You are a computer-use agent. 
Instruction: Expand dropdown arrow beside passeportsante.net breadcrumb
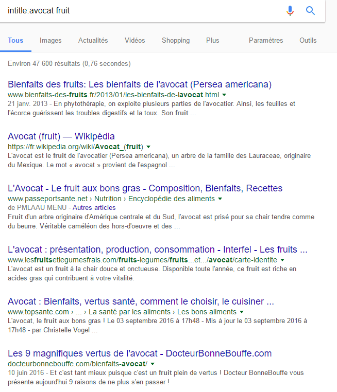220,199
